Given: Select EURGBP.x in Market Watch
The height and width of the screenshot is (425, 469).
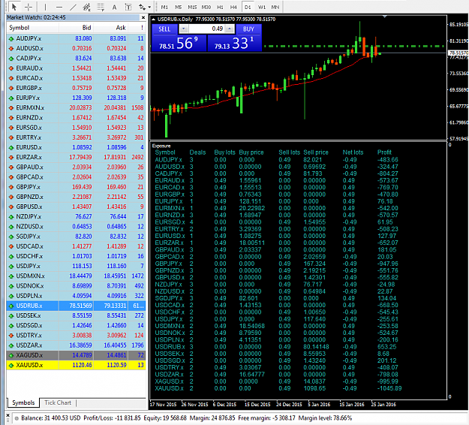Looking at the screenshot, I should [x=77, y=88].
